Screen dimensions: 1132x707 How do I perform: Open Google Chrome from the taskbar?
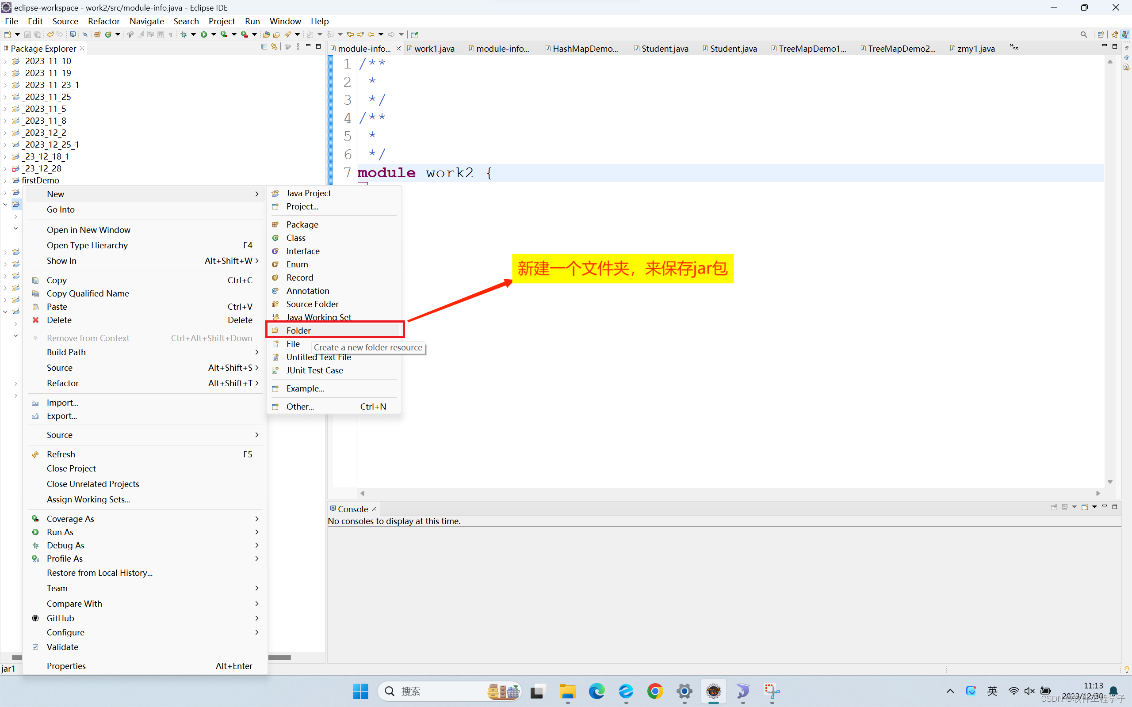(x=654, y=691)
